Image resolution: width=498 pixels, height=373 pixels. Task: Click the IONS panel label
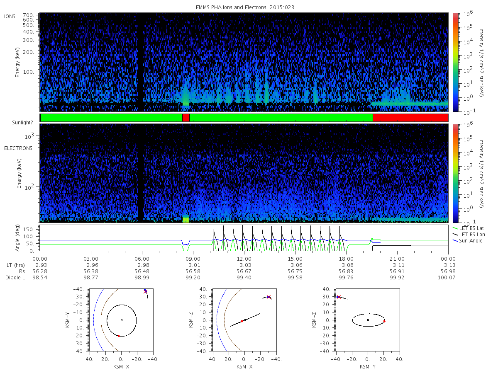(10, 17)
